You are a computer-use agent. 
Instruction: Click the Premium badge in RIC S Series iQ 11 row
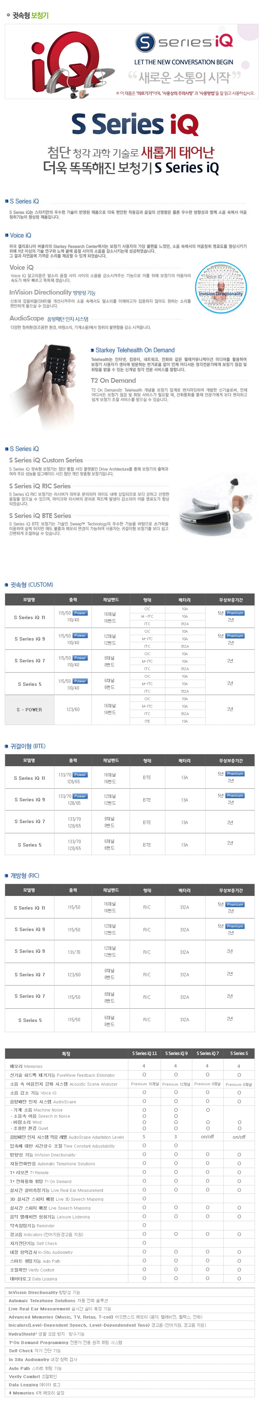pos(235,904)
